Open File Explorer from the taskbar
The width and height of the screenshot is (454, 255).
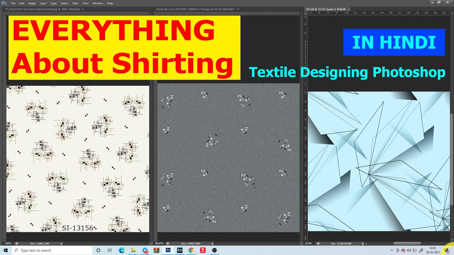[x=133, y=250]
